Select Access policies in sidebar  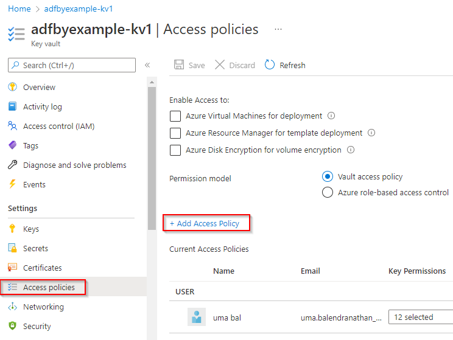coord(74,287)
